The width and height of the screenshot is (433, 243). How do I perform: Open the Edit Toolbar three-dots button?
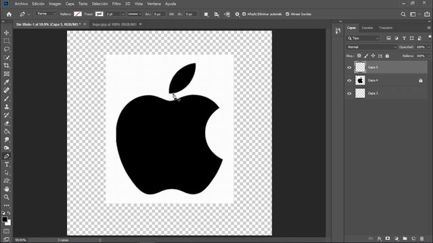point(7,205)
